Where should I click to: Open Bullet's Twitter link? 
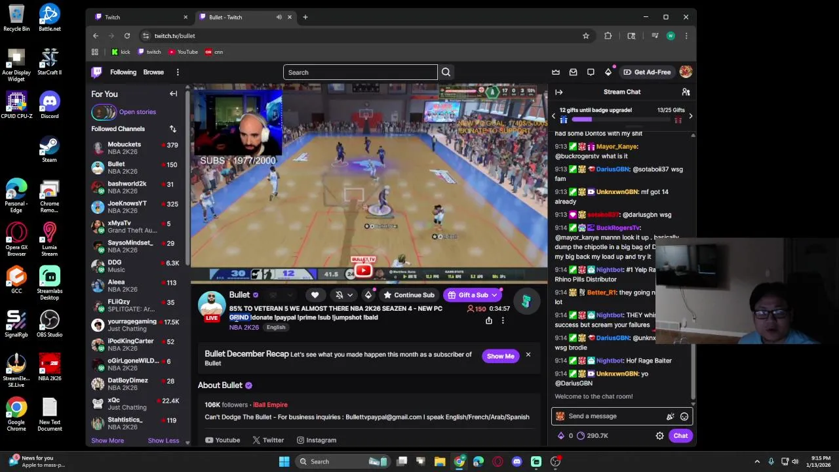(x=268, y=441)
